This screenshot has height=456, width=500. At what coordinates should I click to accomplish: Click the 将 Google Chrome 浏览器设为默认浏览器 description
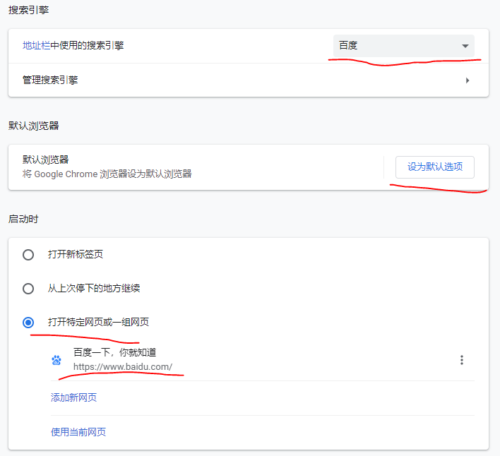pyautogui.click(x=107, y=174)
